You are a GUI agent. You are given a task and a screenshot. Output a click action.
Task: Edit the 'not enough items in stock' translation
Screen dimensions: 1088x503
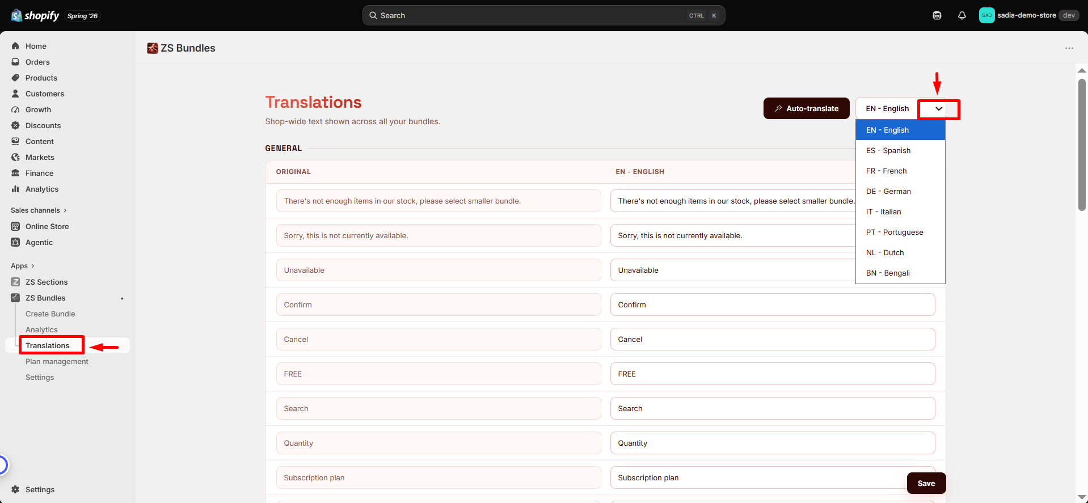pyautogui.click(x=733, y=201)
